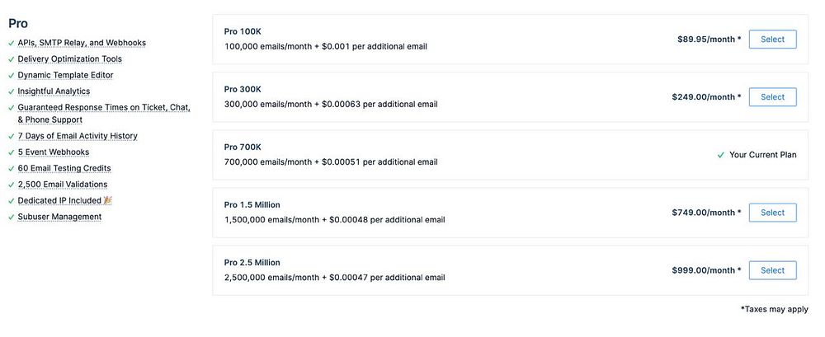Open the Delivery Optimization Tools link
This screenshot has height=337, width=825.
pyautogui.click(x=69, y=59)
